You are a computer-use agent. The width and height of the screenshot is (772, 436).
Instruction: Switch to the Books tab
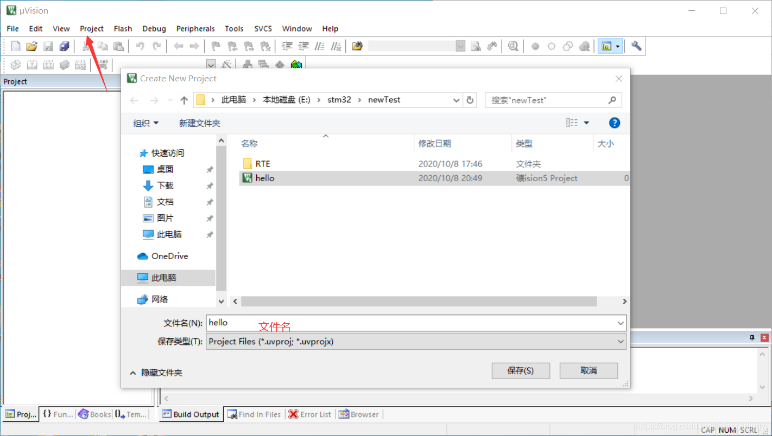(x=95, y=414)
